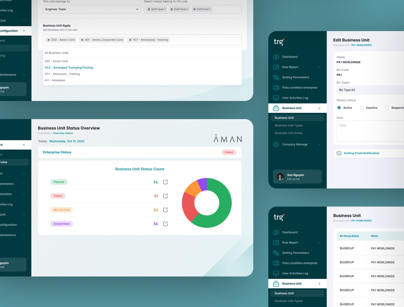Select YC3 - Amangani Trainging/Testing from the list

(69, 68)
